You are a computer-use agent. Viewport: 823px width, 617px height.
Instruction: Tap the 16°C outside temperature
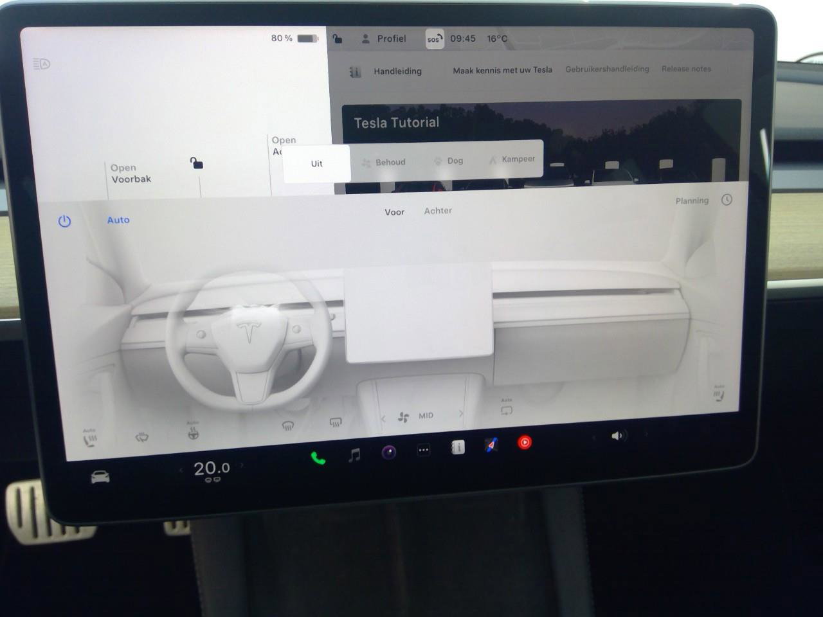(x=497, y=39)
